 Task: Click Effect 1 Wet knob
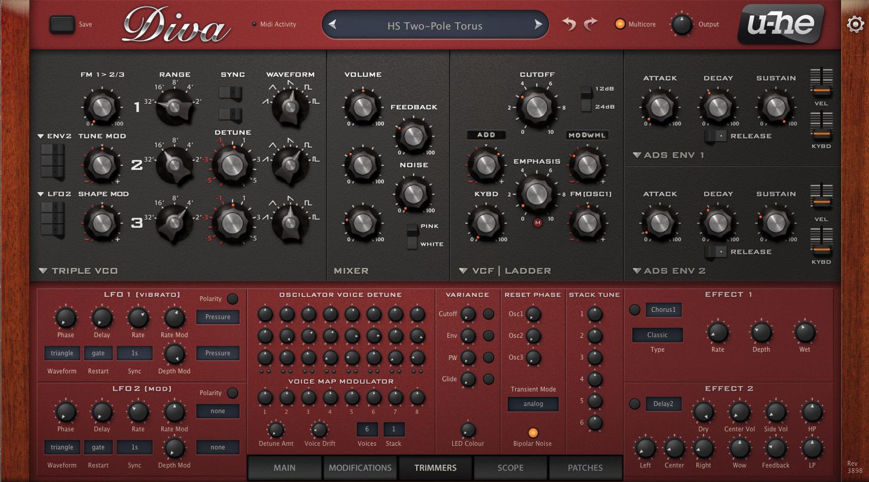click(805, 332)
